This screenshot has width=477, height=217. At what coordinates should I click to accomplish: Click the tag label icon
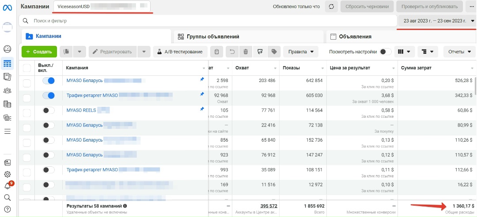[274, 52]
